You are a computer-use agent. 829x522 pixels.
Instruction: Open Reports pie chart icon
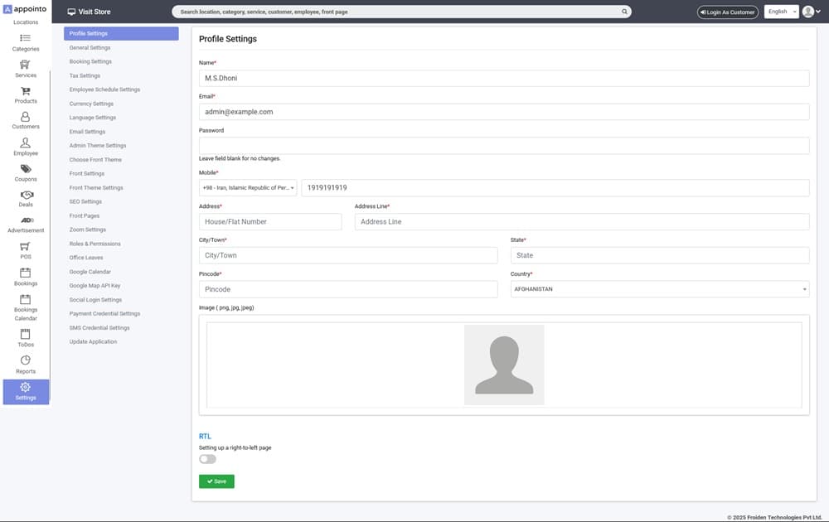25,360
